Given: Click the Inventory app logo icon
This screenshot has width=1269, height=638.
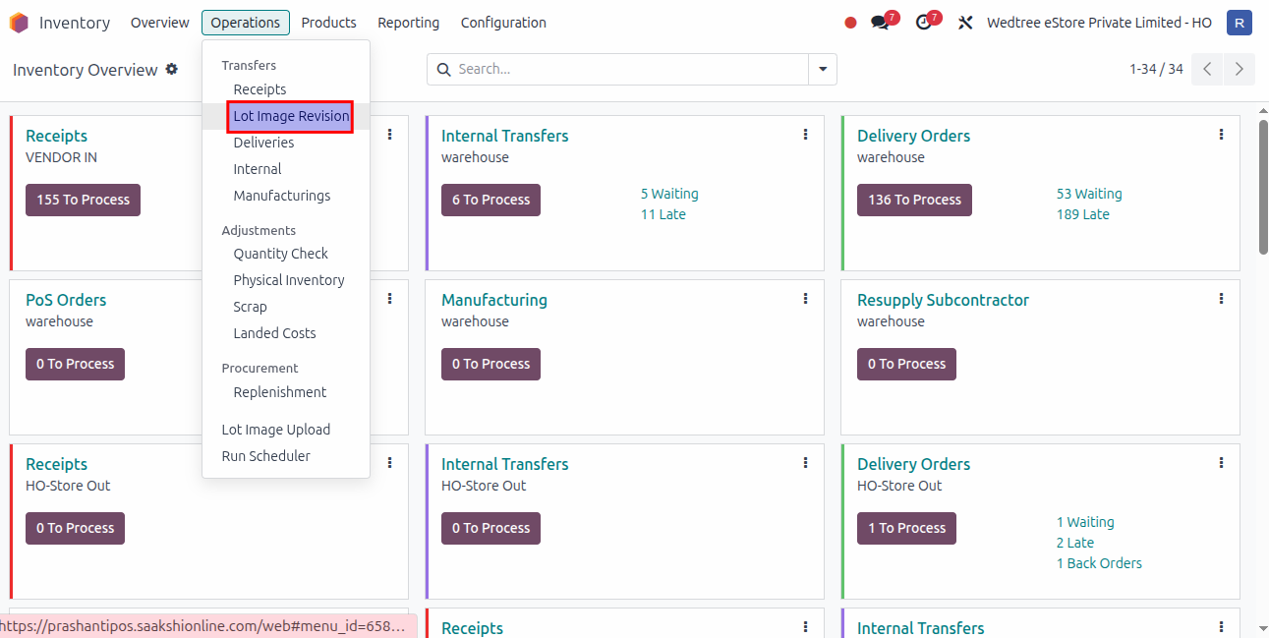Looking at the screenshot, I should coord(19,23).
